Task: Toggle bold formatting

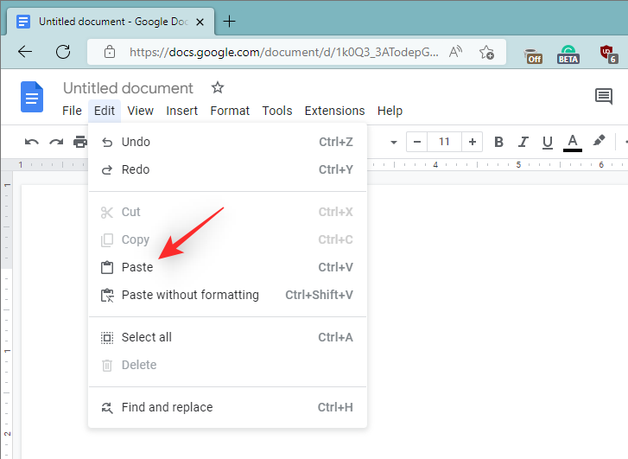Action: (x=498, y=142)
